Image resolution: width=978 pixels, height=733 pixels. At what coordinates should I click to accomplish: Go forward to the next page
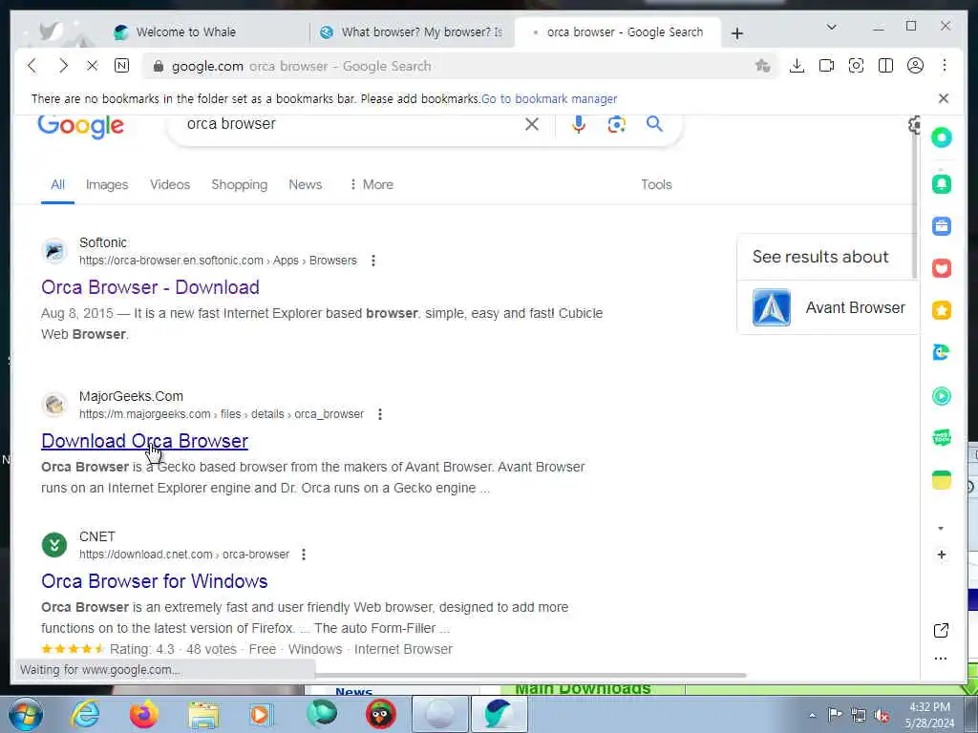63,66
